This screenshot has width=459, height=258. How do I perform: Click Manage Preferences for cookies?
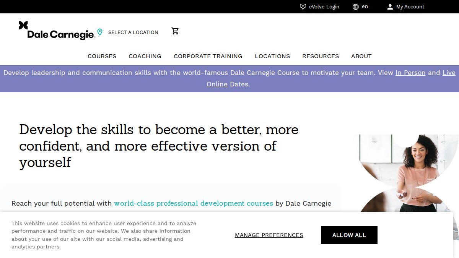pos(269,235)
